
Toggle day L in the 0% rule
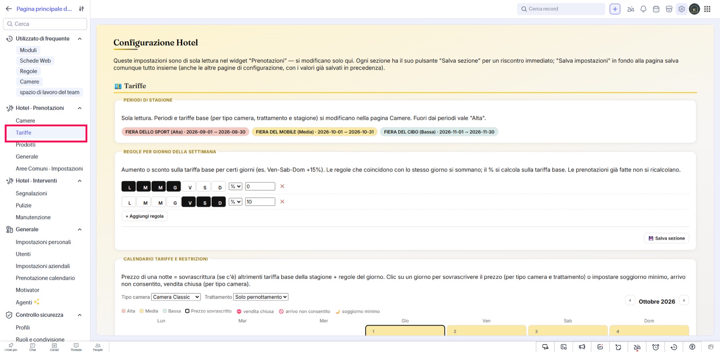129,187
